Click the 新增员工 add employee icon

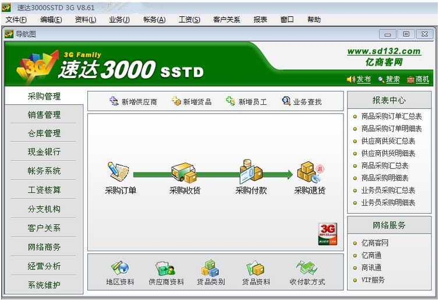[x=231, y=101]
